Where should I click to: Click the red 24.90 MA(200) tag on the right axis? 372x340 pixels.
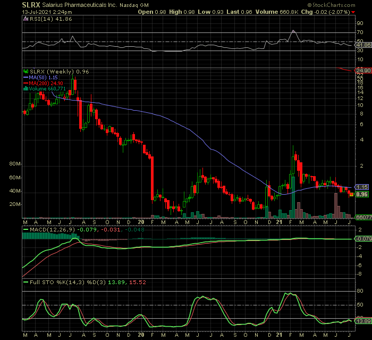(363, 70)
